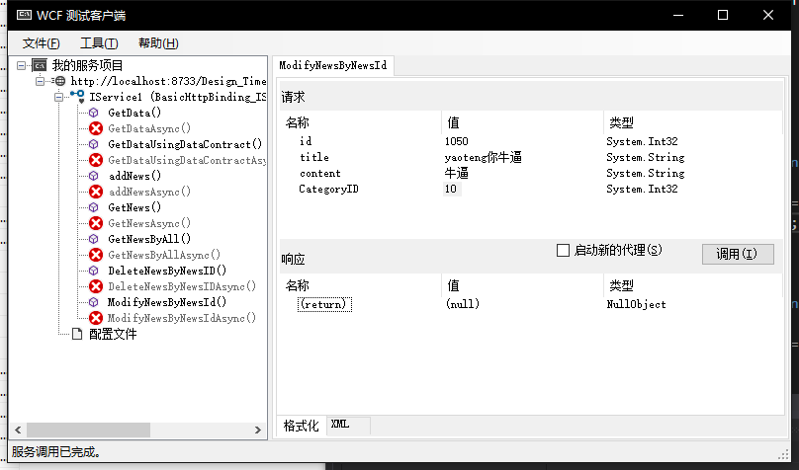Click the red X icon of GetDataUsingDataContractAsync
This screenshot has height=470, width=799.
(x=96, y=160)
